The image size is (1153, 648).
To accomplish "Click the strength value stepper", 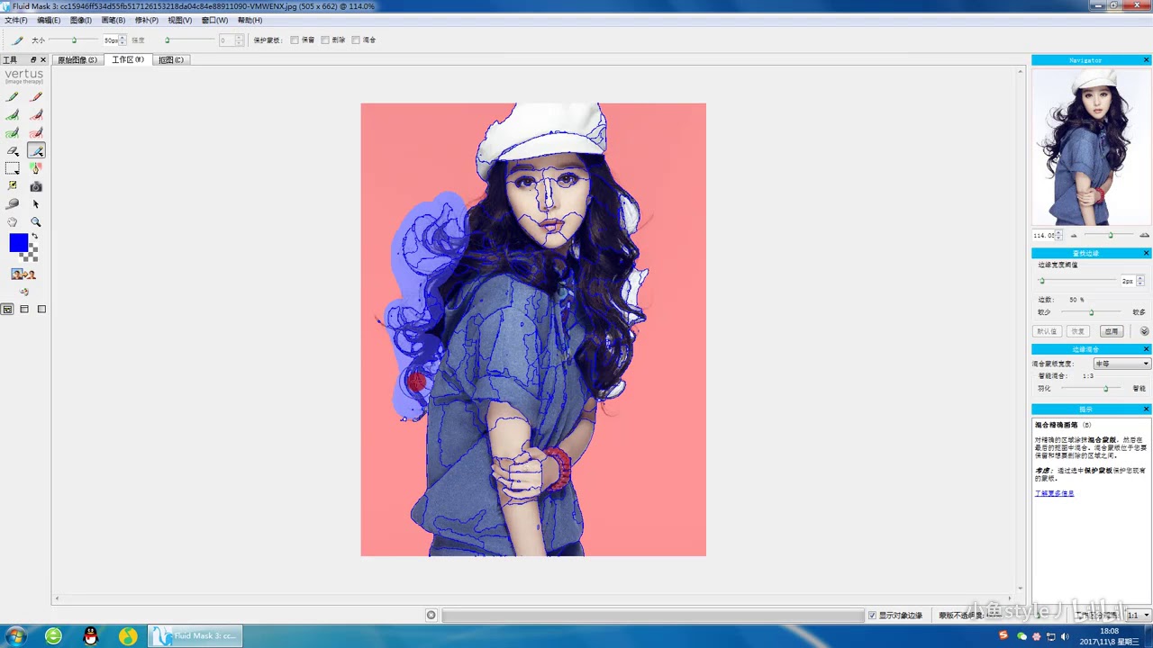I will pos(239,40).
